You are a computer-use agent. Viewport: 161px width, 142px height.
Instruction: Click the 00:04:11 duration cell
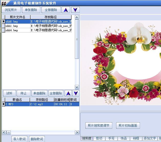pyautogui.click(x=62, y=104)
